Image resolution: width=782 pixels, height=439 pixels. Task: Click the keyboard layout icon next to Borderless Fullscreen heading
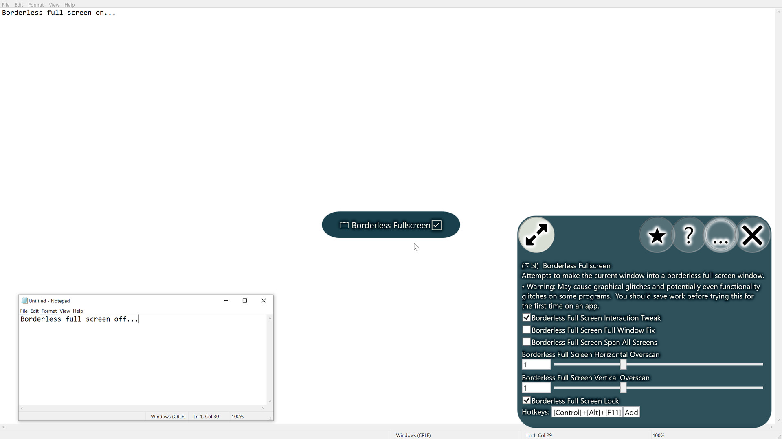[x=530, y=266]
